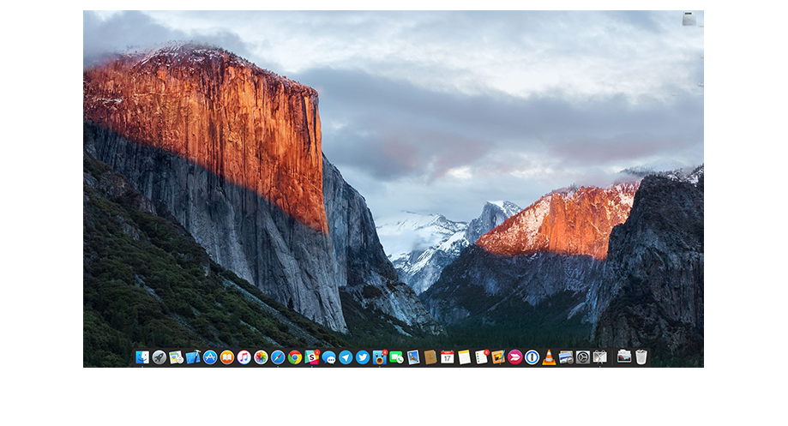Launch Pixelmator painting icon
Image resolution: width=788 pixels, height=426 pixels.
pos(498,357)
